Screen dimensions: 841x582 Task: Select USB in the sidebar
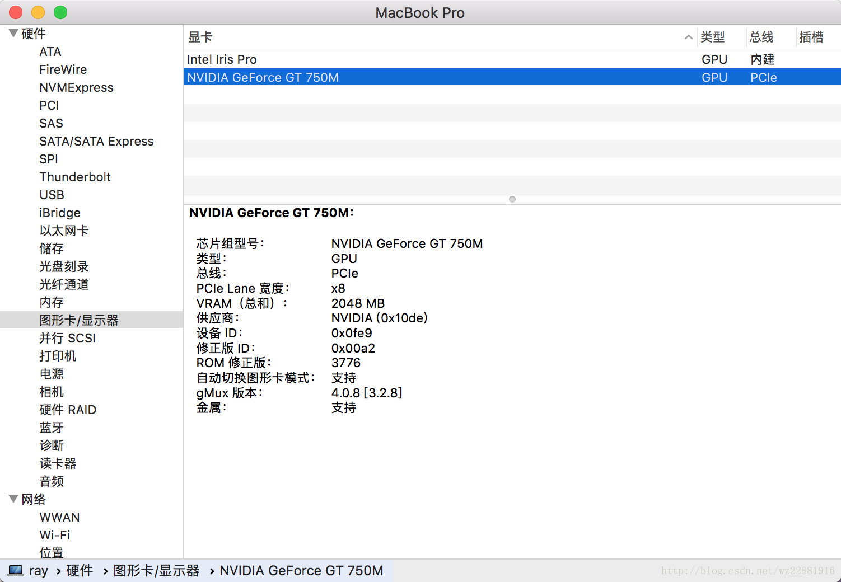(52, 195)
